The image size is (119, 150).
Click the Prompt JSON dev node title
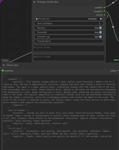(x=48, y=2)
